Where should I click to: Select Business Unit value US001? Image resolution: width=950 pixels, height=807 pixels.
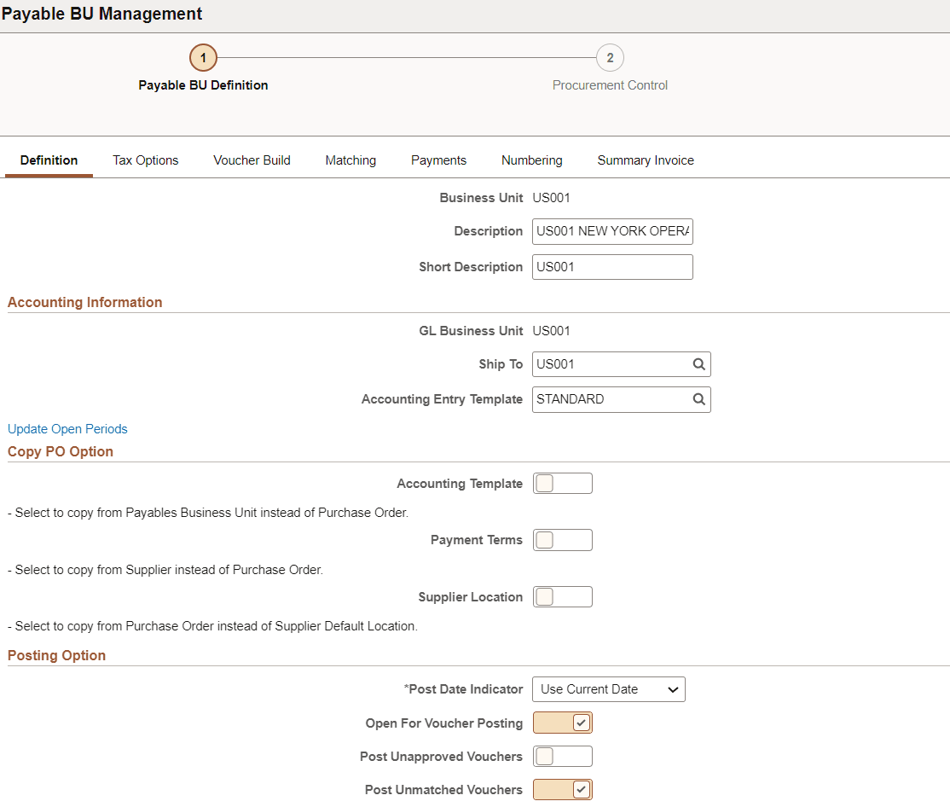pos(551,198)
